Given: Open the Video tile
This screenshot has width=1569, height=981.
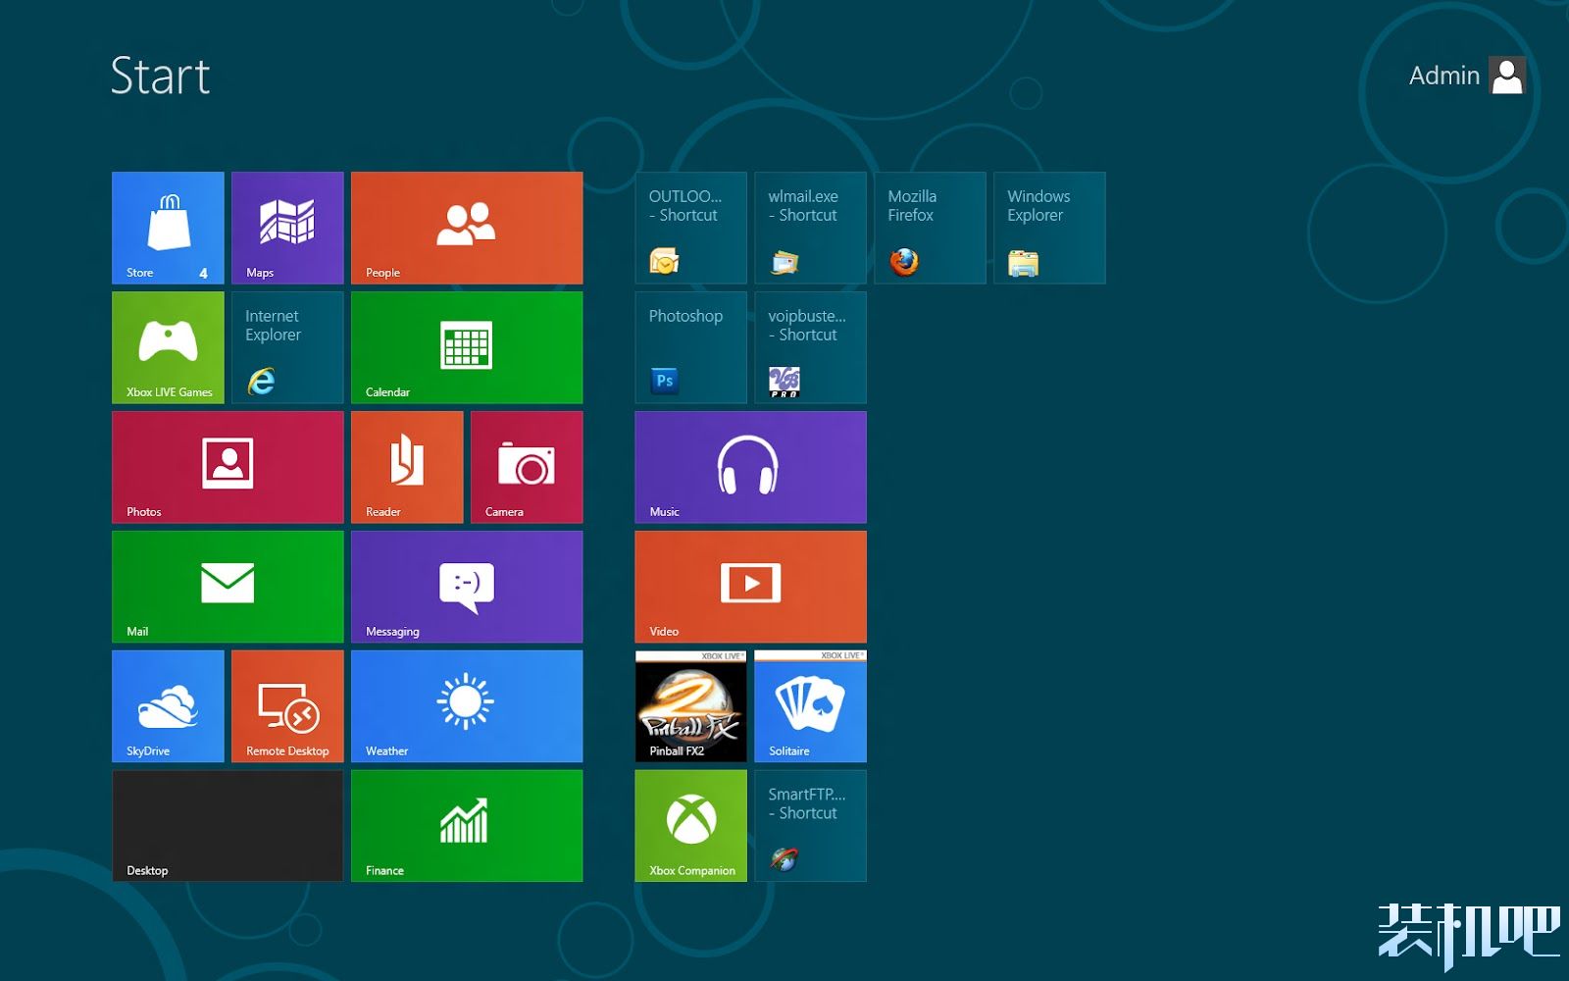Looking at the screenshot, I should 750,587.
